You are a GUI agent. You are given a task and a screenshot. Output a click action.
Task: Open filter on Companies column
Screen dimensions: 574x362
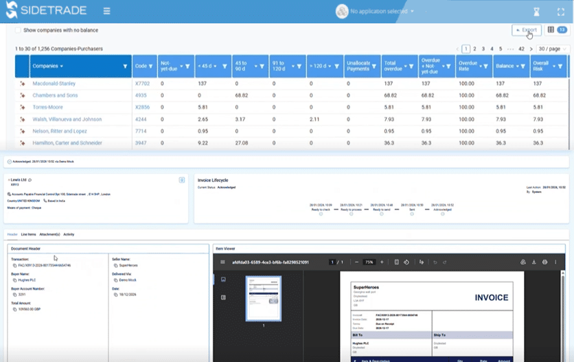coord(125,67)
